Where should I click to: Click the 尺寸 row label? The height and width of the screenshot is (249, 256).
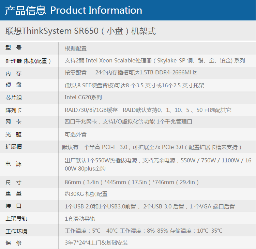[x=14, y=182]
